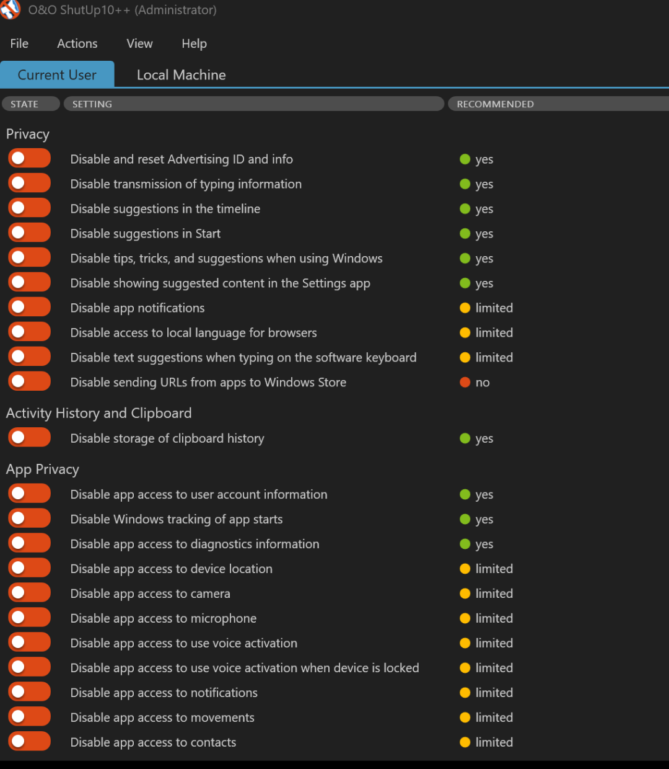Screen dimensions: 669x769
Task: Toggle app access to camera switch
Action: 29,593
